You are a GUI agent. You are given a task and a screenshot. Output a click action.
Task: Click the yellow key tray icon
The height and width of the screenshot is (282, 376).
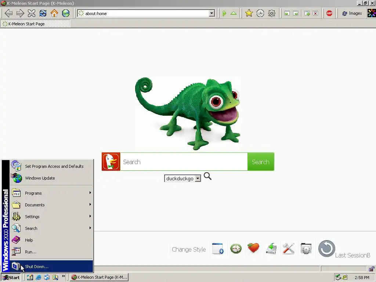(344, 277)
